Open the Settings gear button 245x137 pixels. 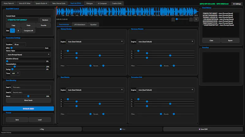click(237, 4)
